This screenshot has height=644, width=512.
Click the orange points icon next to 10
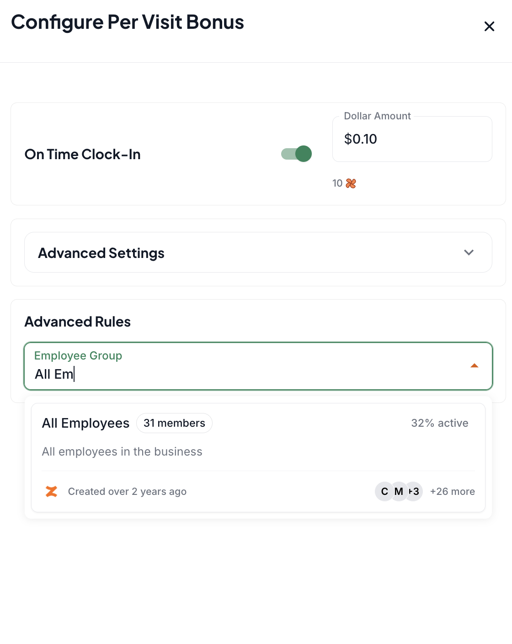click(x=351, y=183)
